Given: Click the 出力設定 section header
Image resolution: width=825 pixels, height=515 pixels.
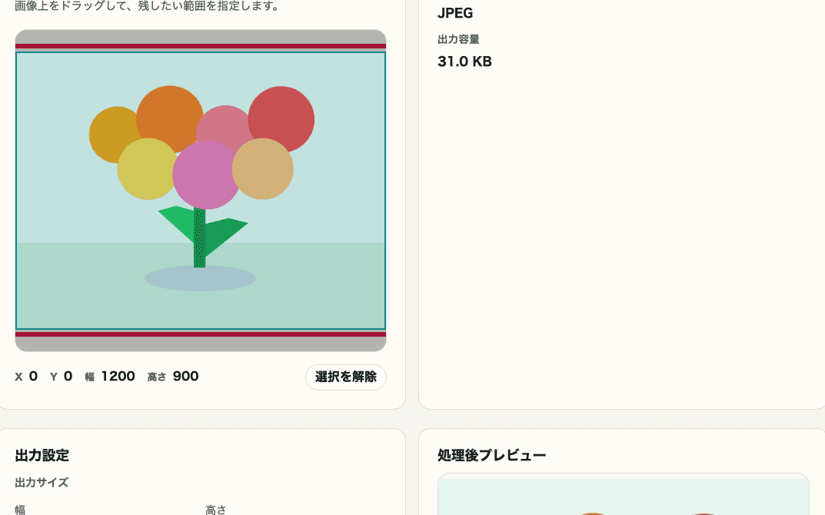Looking at the screenshot, I should 40,455.
